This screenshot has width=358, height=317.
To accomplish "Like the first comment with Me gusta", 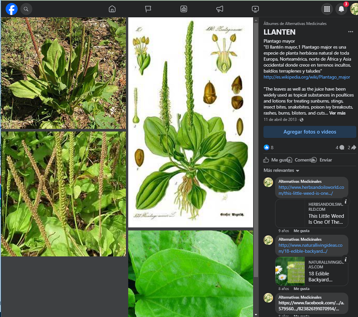I will pyautogui.click(x=302, y=231).
